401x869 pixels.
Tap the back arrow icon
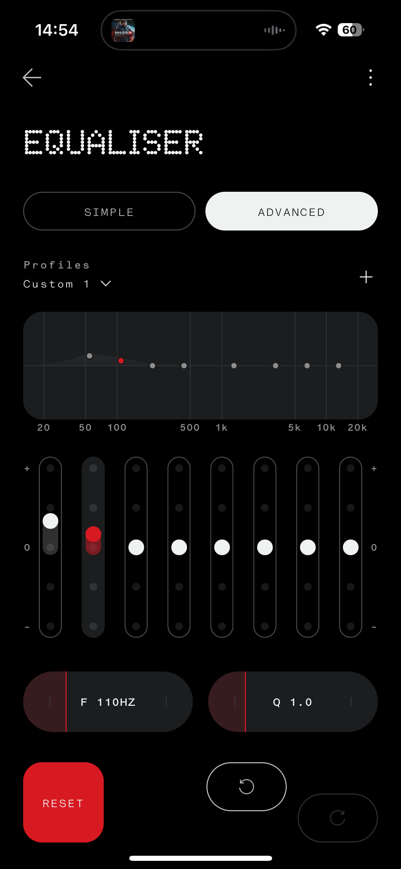point(32,78)
